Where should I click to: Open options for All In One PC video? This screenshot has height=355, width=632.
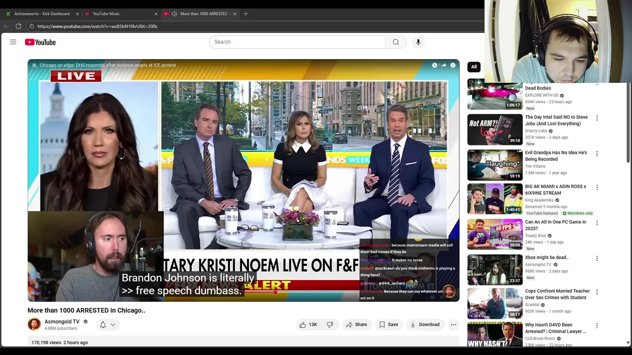point(597,223)
